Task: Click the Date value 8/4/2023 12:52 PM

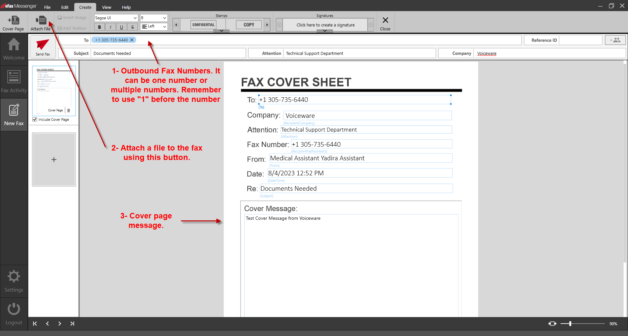Action: click(360, 173)
